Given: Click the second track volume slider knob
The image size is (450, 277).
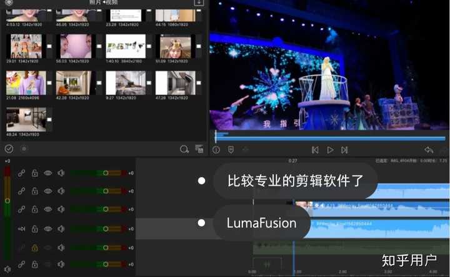Looking at the screenshot, I should click(x=106, y=191).
